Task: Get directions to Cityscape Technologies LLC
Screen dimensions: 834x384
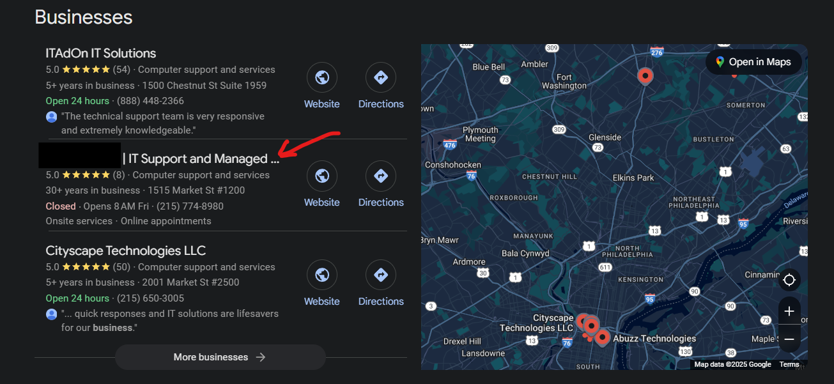Action: point(381,275)
